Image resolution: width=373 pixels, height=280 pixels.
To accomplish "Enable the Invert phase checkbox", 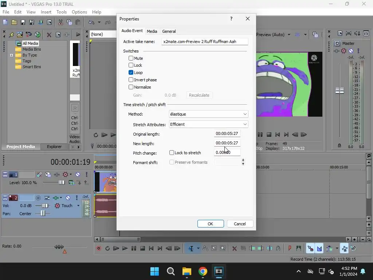I will click(x=131, y=80).
